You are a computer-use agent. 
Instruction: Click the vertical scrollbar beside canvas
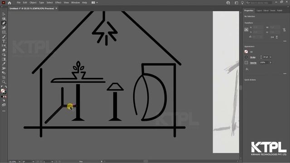pyautogui.click(x=241, y=87)
